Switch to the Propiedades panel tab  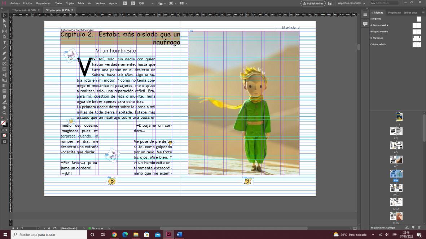point(395,13)
